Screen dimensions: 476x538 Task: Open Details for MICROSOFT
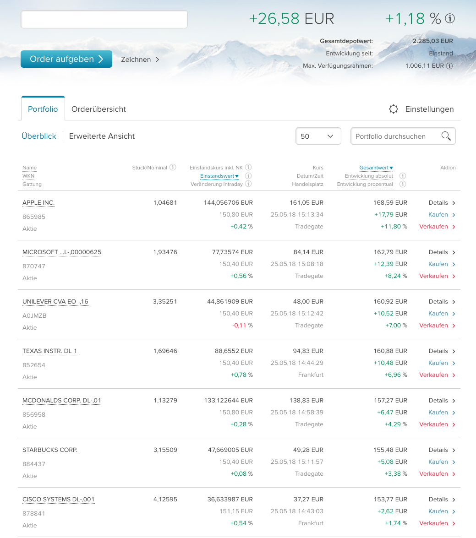[x=438, y=252]
